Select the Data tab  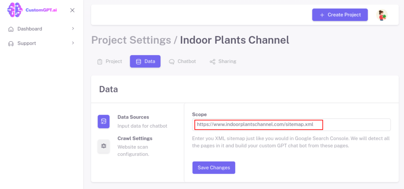click(x=145, y=61)
